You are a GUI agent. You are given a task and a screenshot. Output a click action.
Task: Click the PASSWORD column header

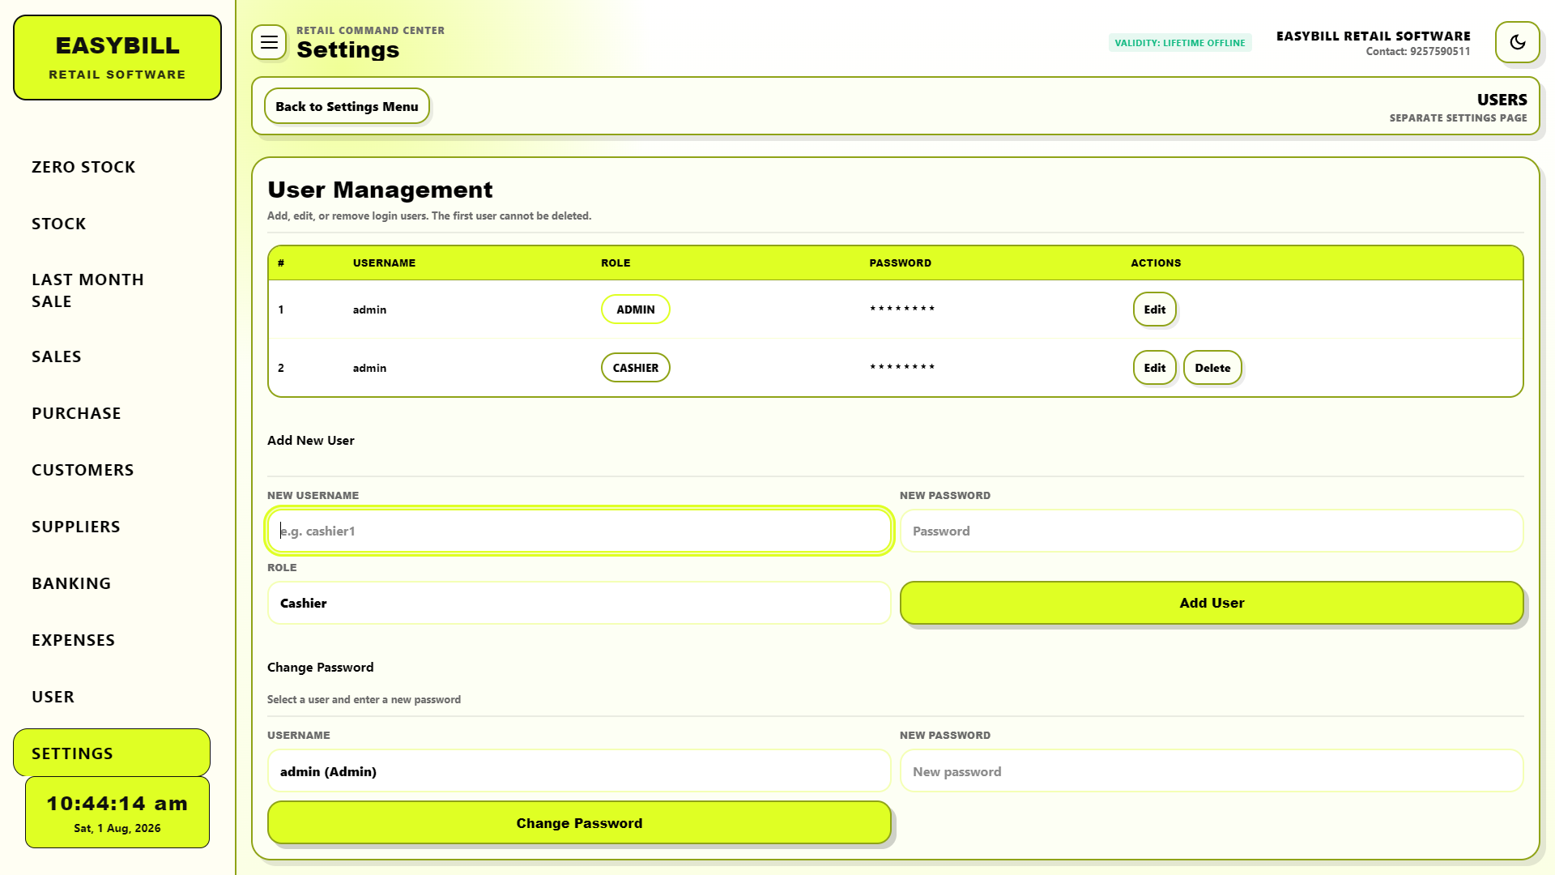[900, 263]
